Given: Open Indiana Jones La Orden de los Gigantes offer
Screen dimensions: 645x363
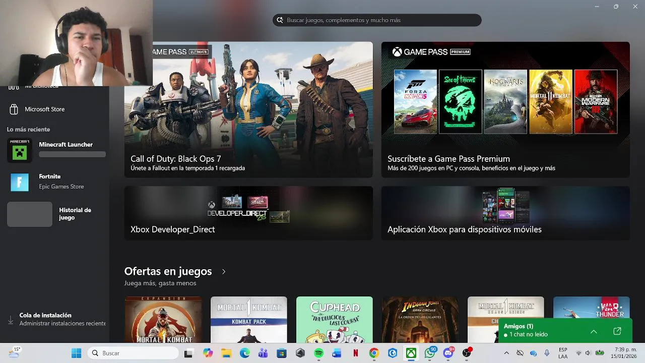Looking at the screenshot, I should click(x=420, y=320).
